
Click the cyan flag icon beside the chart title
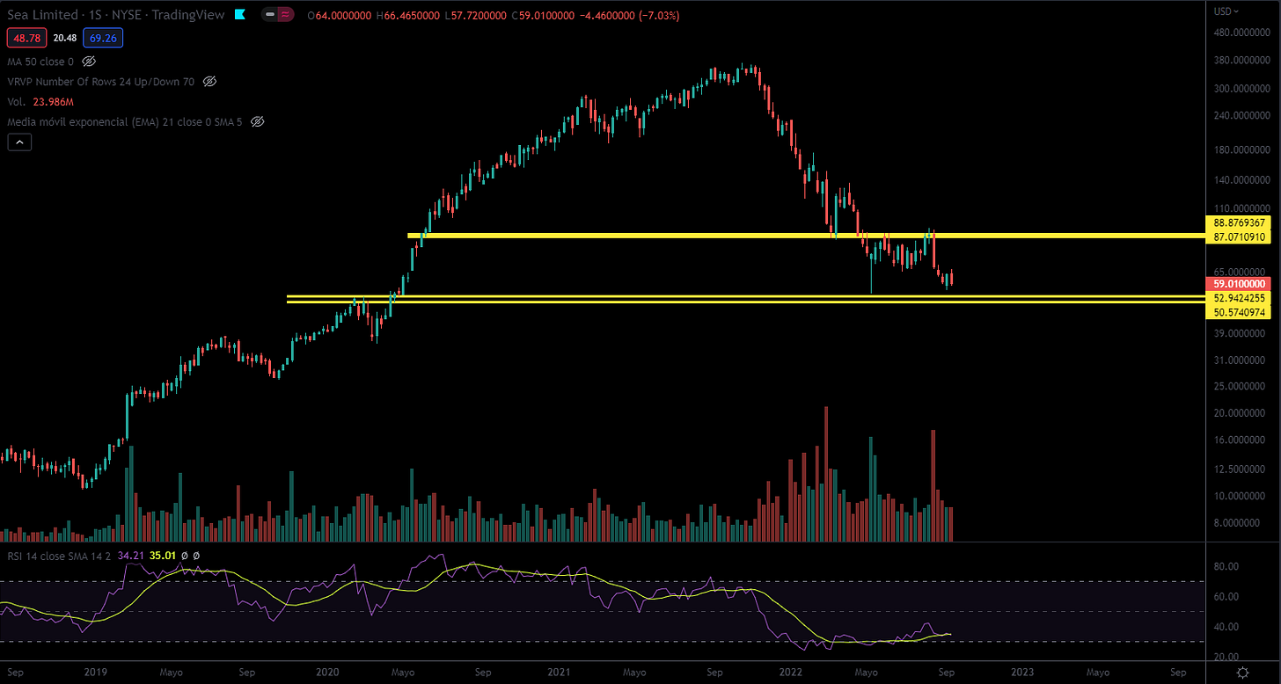tap(241, 15)
